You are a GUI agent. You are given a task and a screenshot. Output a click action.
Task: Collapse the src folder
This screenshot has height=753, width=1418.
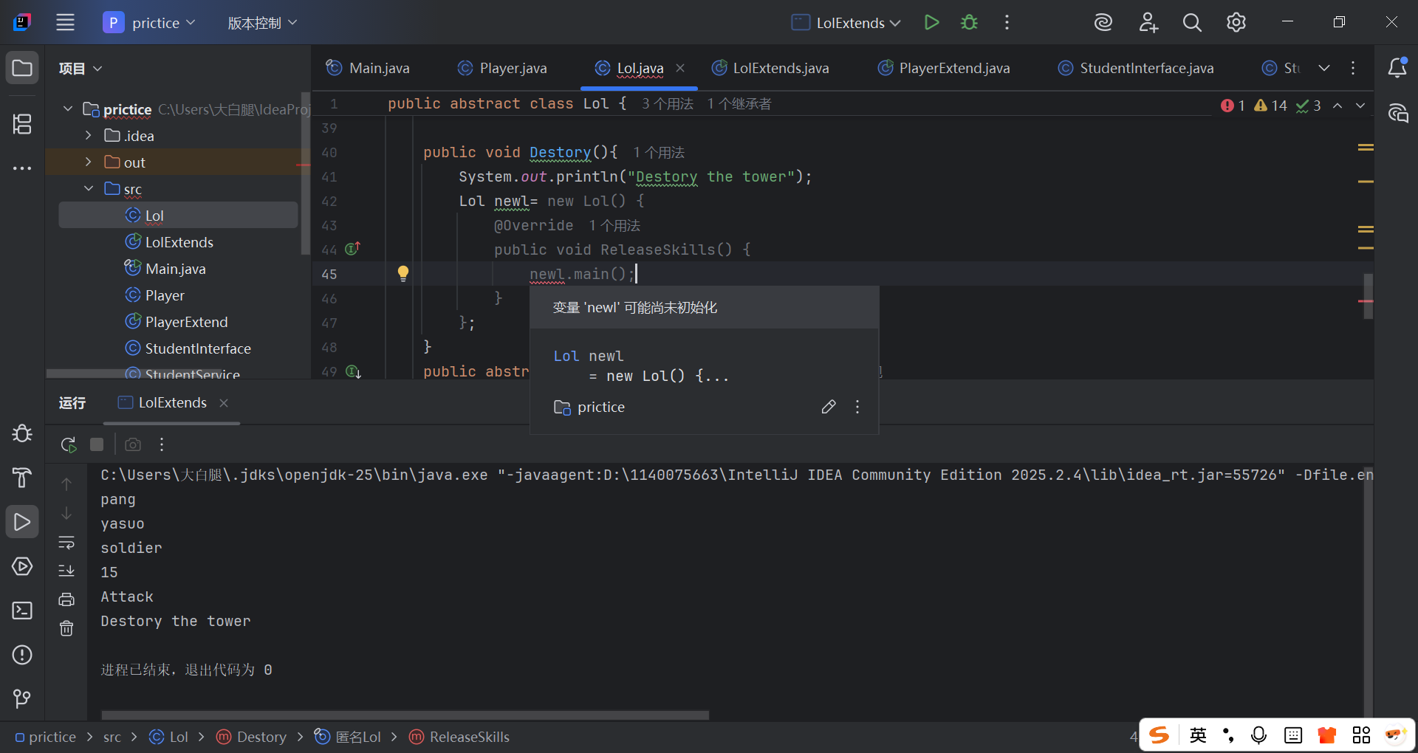coord(88,188)
